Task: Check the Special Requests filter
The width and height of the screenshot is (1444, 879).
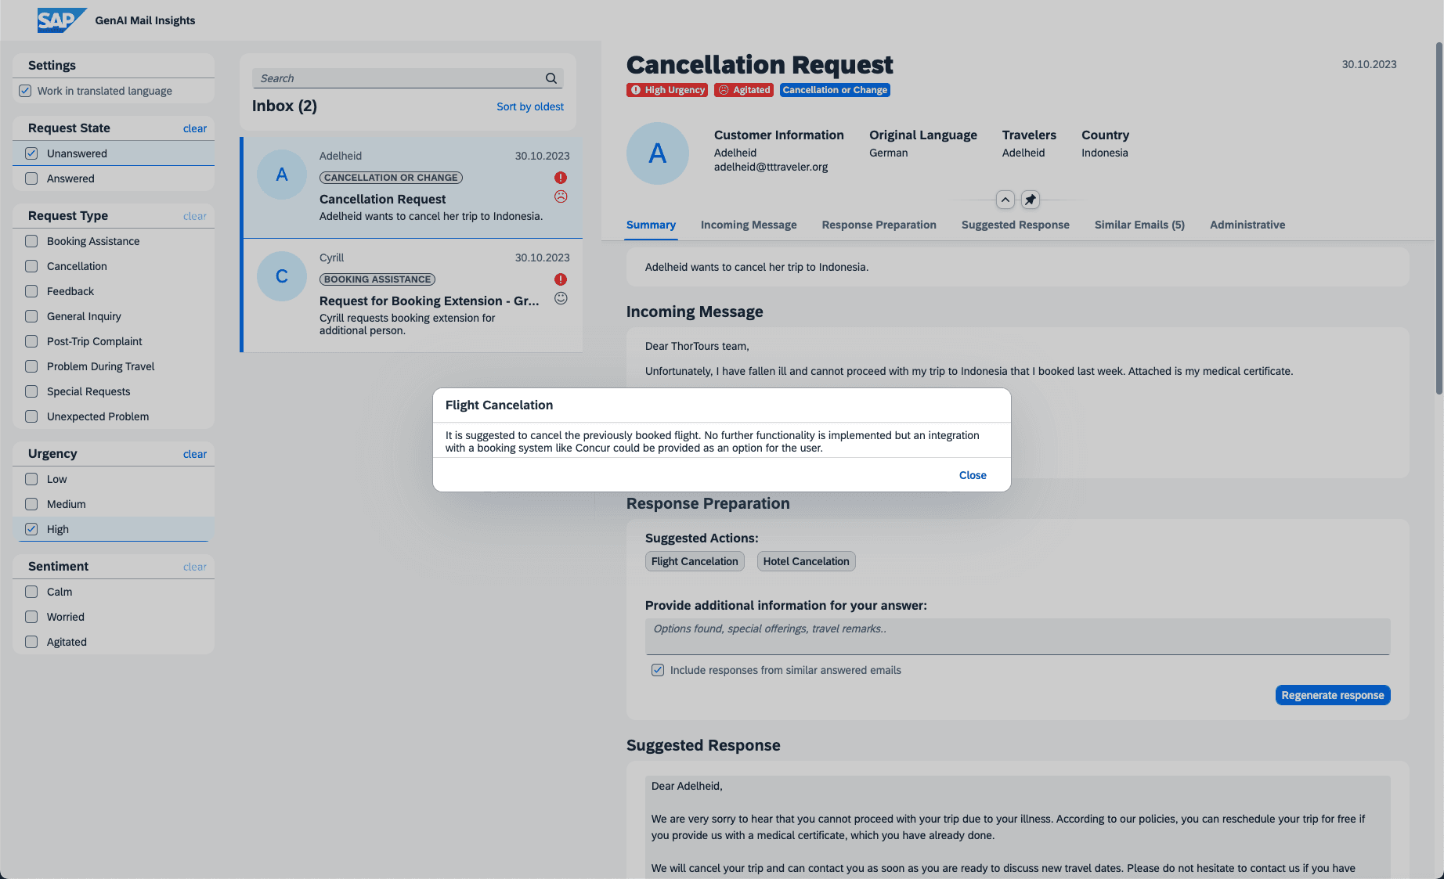Action: [31, 391]
